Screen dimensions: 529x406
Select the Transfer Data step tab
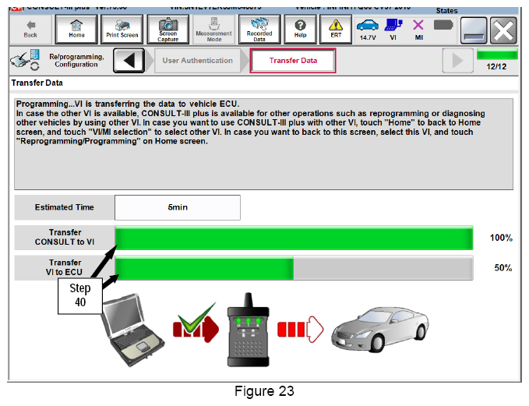pyautogui.click(x=293, y=61)
